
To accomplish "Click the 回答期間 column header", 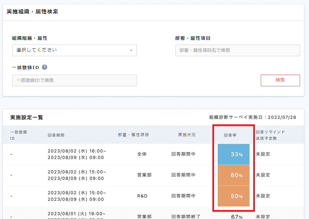I will [56, 135].
